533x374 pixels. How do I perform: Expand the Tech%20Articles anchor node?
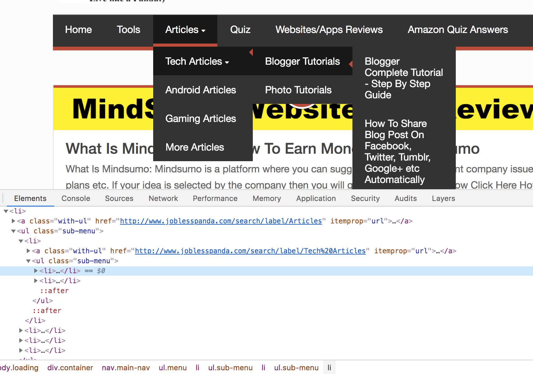pyautogui.click(x=28, y=251)
